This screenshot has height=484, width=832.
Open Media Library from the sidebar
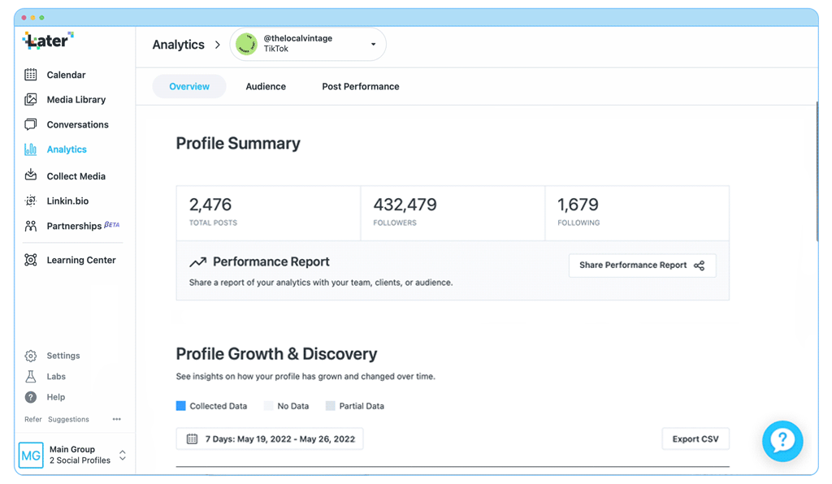76,100
